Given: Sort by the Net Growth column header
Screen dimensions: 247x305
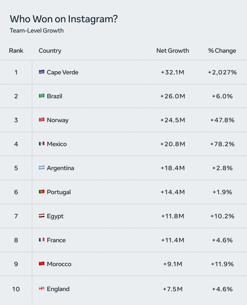Looking at the screenshot, I should 173,51.
